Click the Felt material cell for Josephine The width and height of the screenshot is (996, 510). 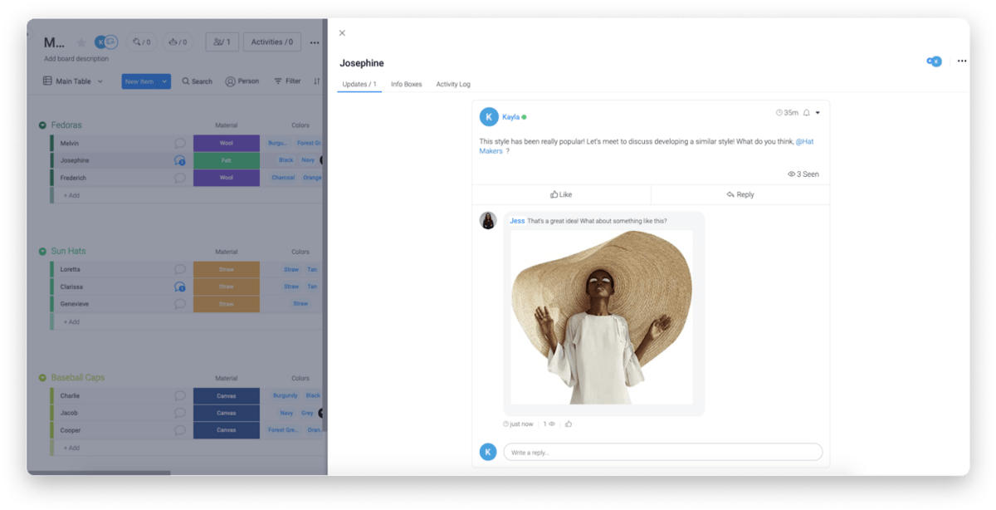pyautogui.click(x=226, y=160)
